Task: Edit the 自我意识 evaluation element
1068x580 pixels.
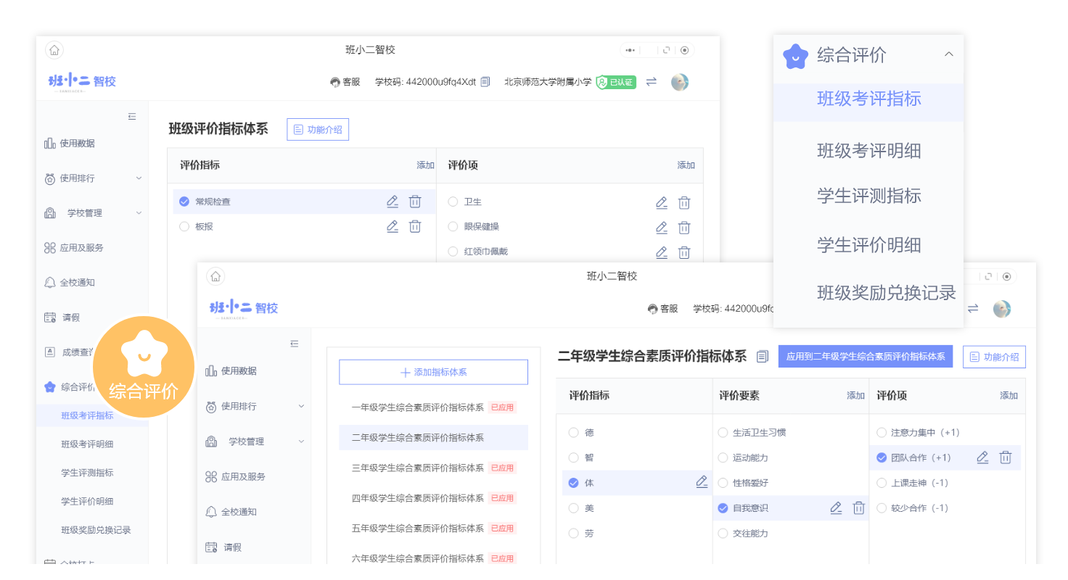Action: 836,508
